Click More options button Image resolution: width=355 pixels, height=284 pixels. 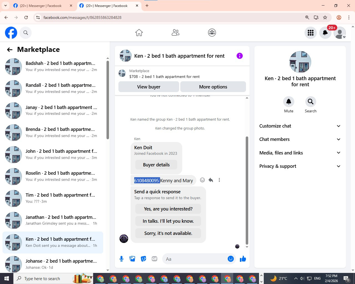[213, 87]
